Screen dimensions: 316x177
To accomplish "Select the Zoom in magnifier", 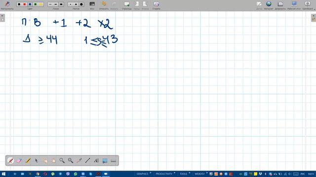I will pos(62,161).
